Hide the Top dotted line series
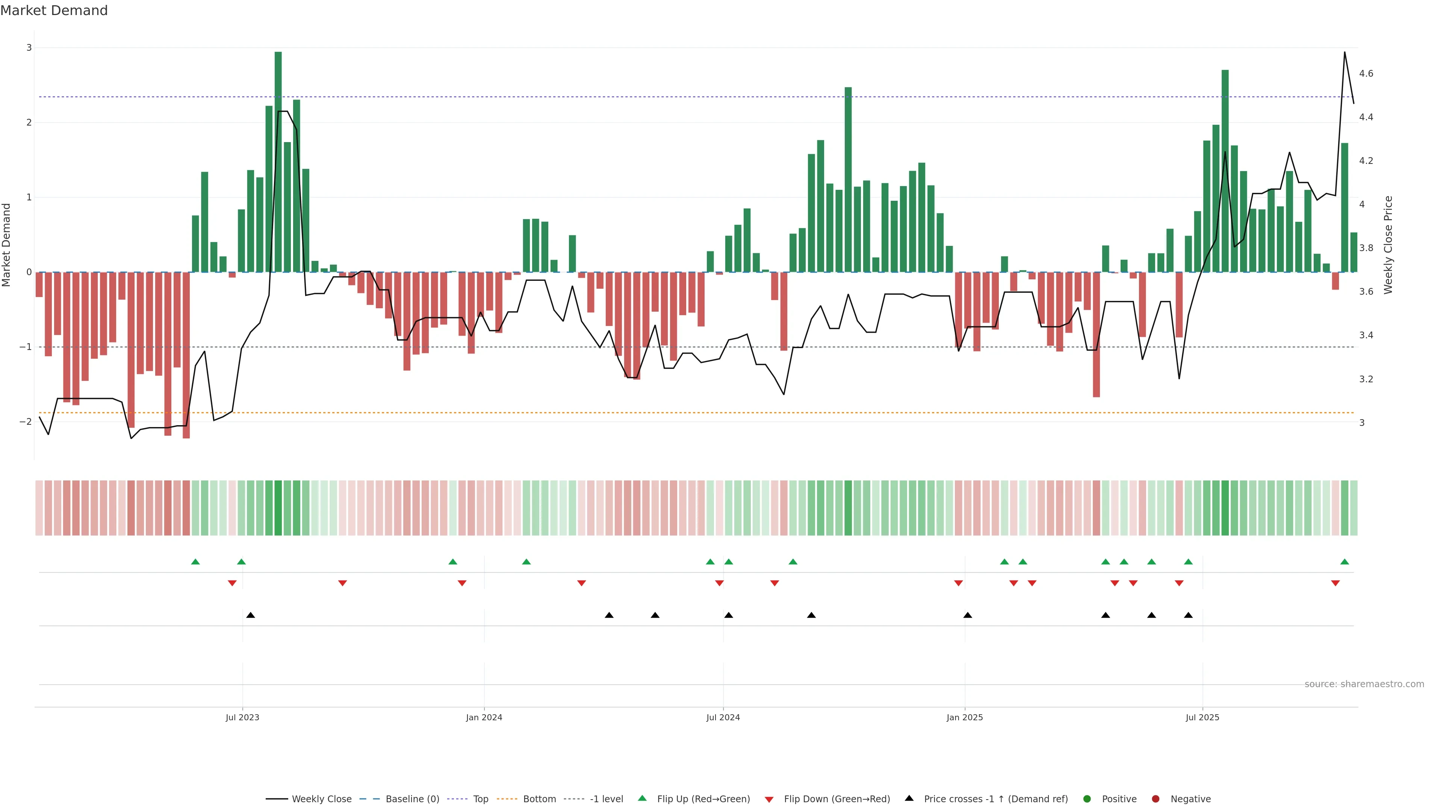The width and height of the screenshot is (1443, 812). point(480,799)
